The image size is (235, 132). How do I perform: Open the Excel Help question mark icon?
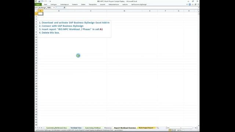(x=190, y=4)
